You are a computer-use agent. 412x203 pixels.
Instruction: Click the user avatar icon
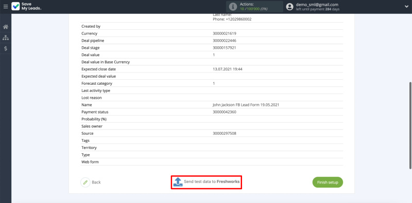[289, 7]
